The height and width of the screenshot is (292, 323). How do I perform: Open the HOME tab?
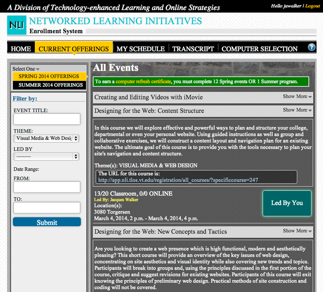point(21,49)
